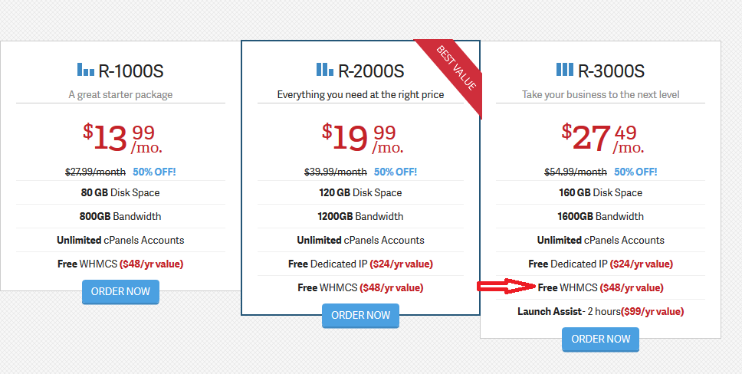Click 80 GB Disk Space feature
The image size is (742, 374).
click(x=120, y=192)
